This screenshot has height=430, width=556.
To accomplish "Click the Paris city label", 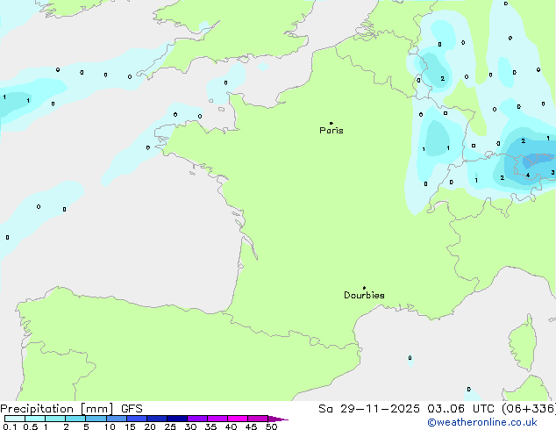I will [331, 131].
